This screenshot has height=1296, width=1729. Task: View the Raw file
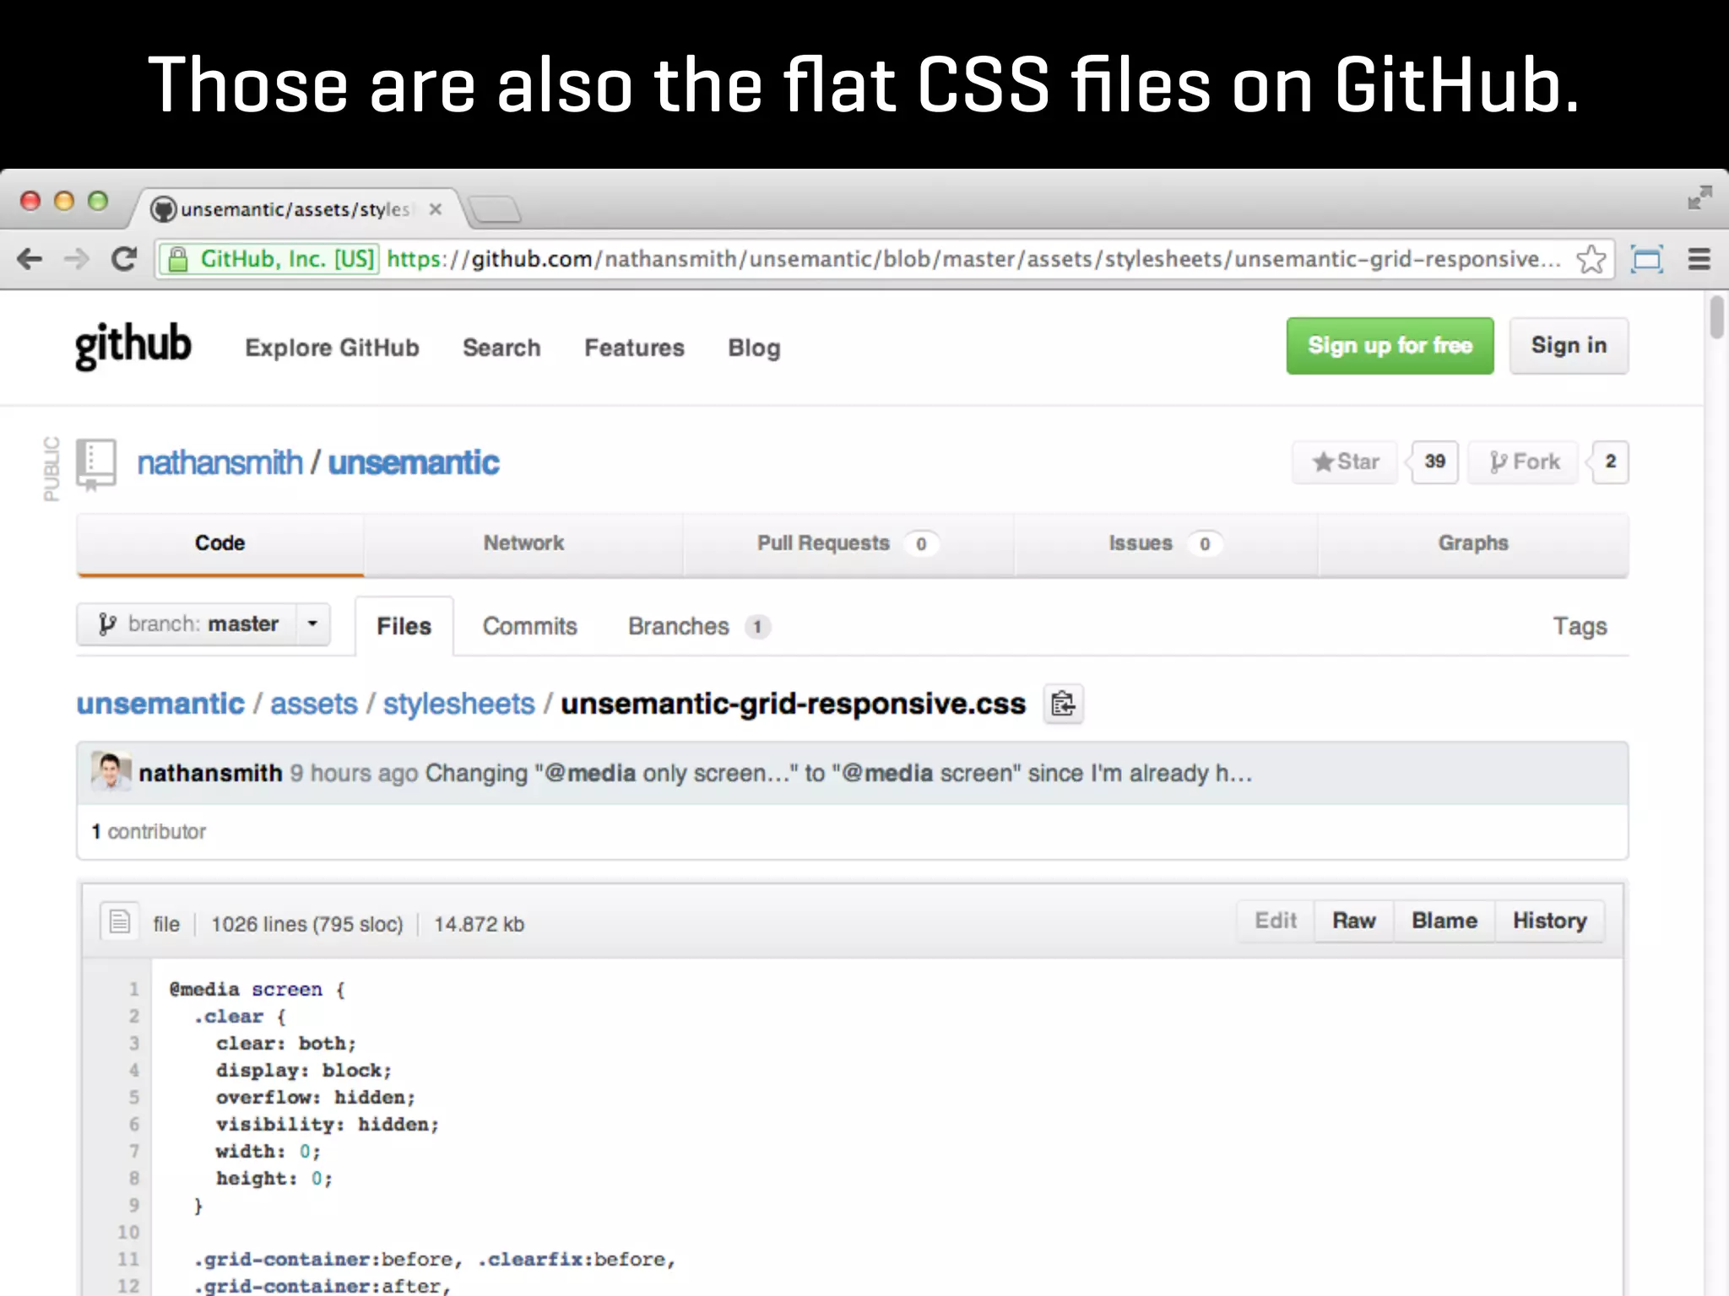[x=1353, y=921]
